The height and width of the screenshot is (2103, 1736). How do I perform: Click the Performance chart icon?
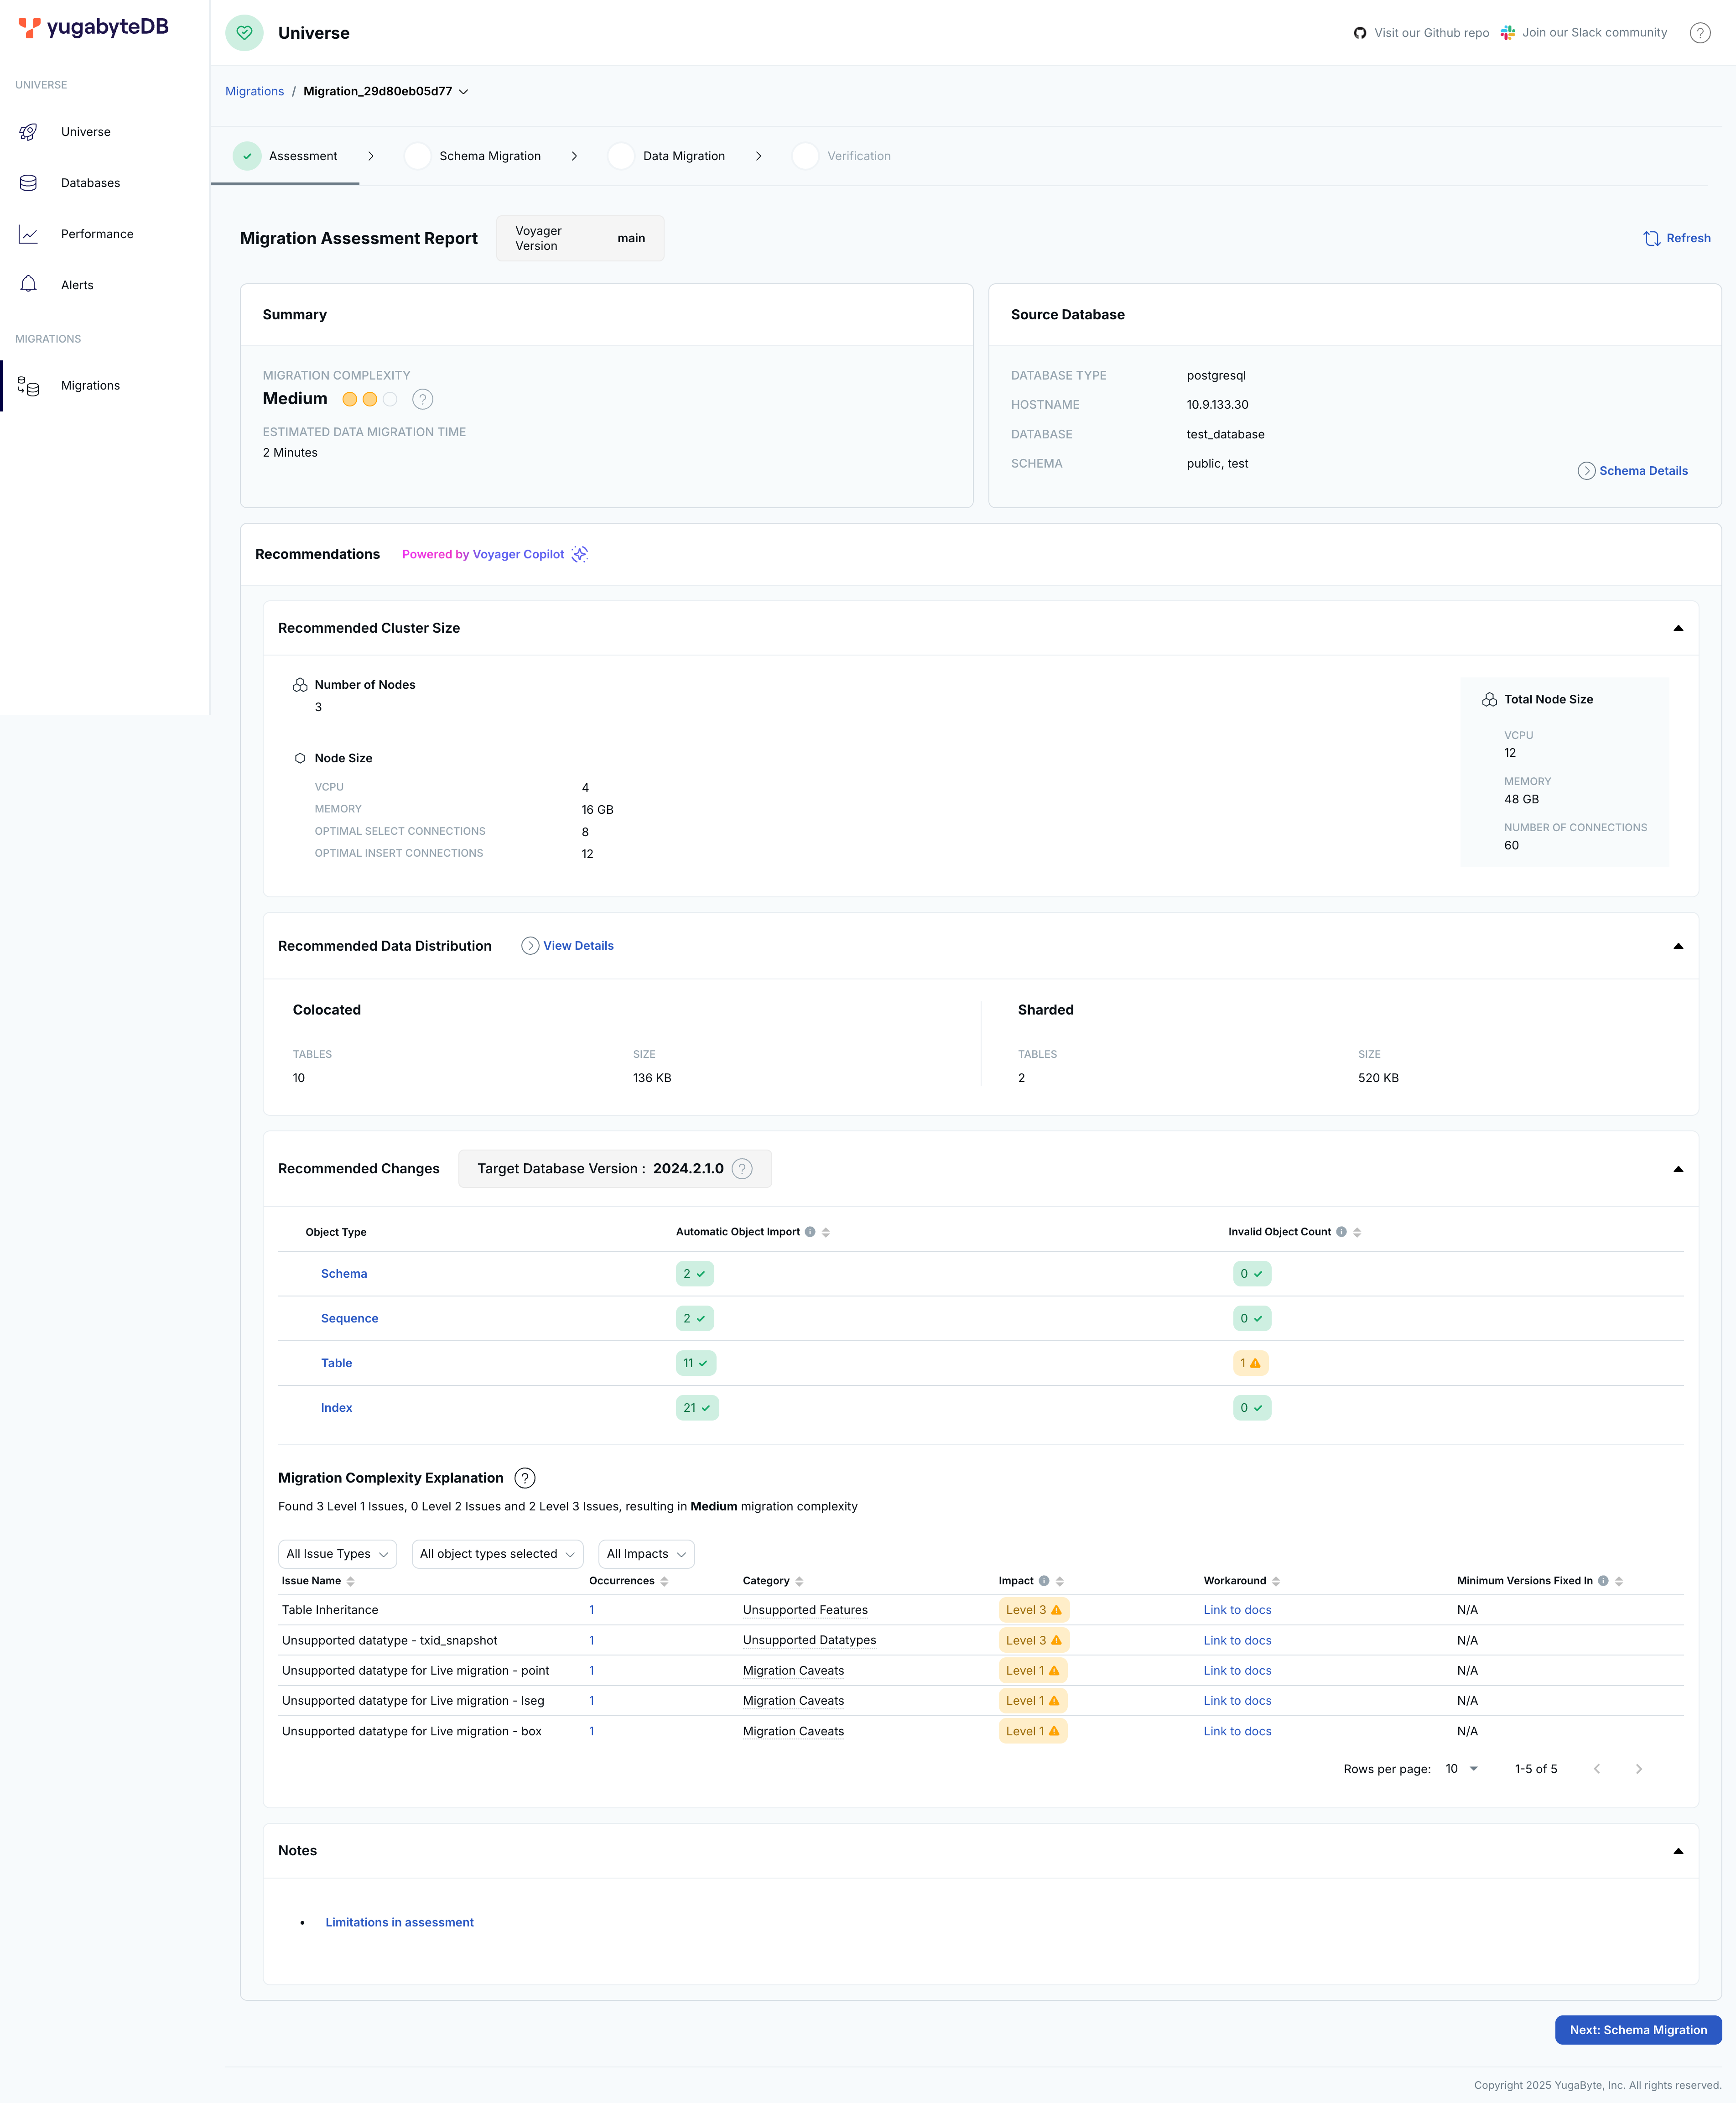[28, 234]
